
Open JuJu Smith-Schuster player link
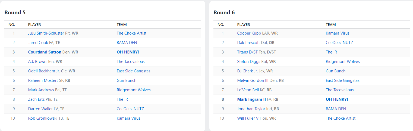click(x=46, y=33)
